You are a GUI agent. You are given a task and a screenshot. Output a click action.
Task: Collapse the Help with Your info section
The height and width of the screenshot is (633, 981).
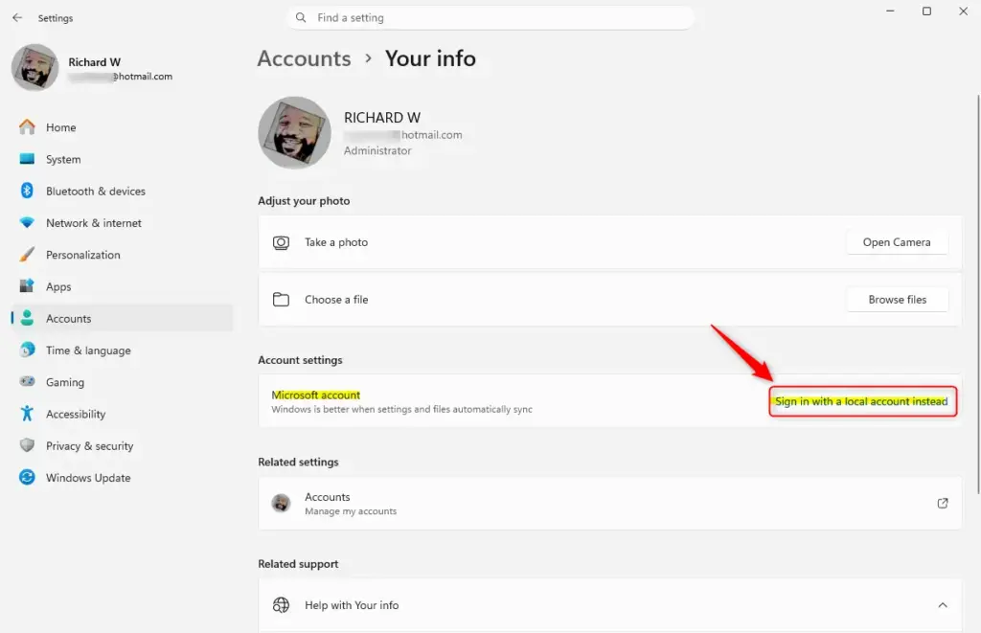[943, 605]
